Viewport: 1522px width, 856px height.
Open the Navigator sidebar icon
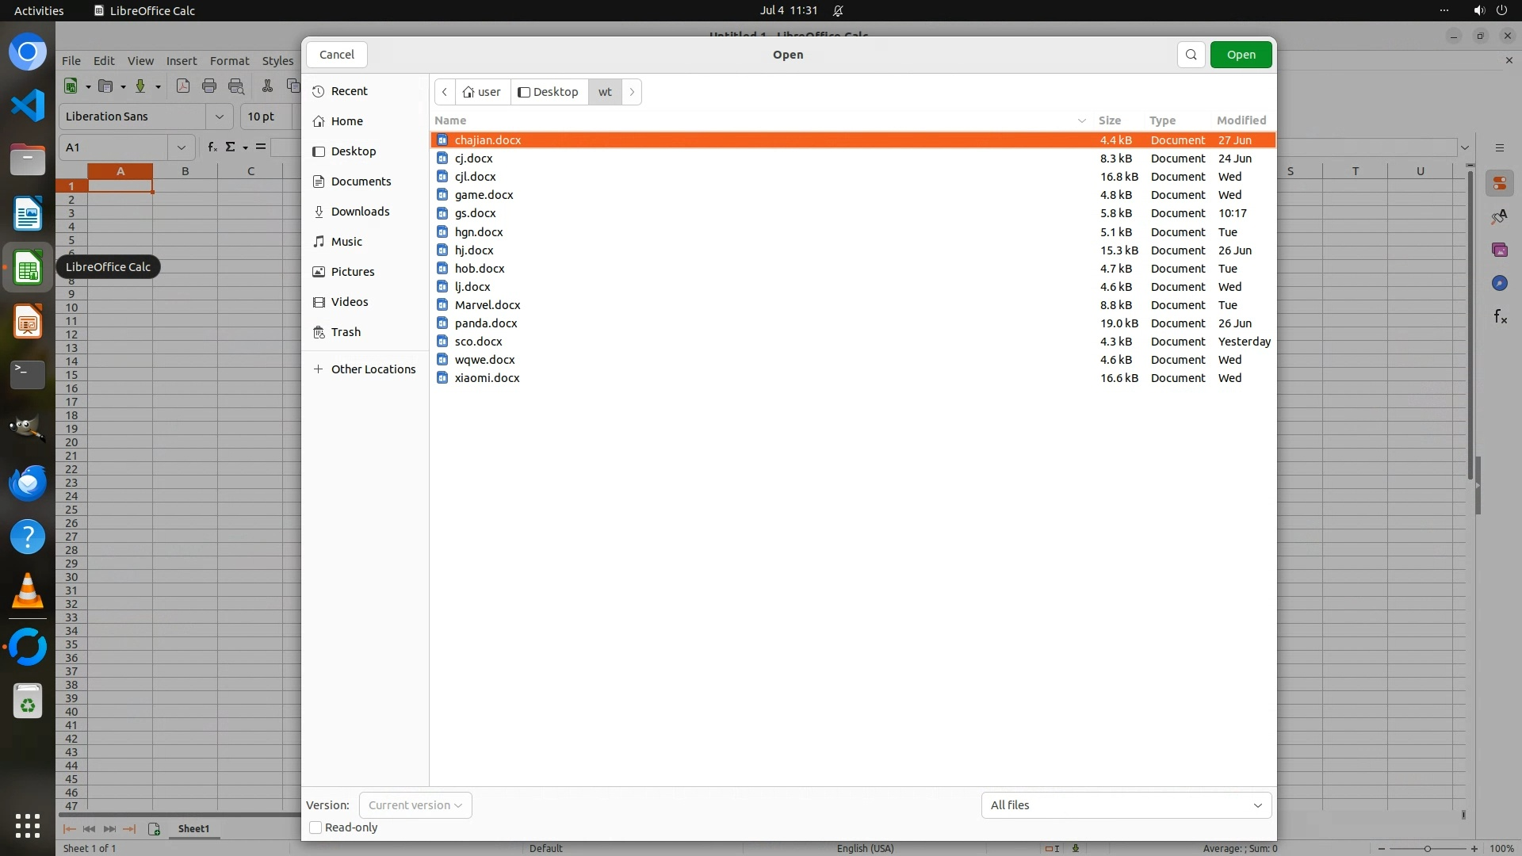(x=1499, y=283)
